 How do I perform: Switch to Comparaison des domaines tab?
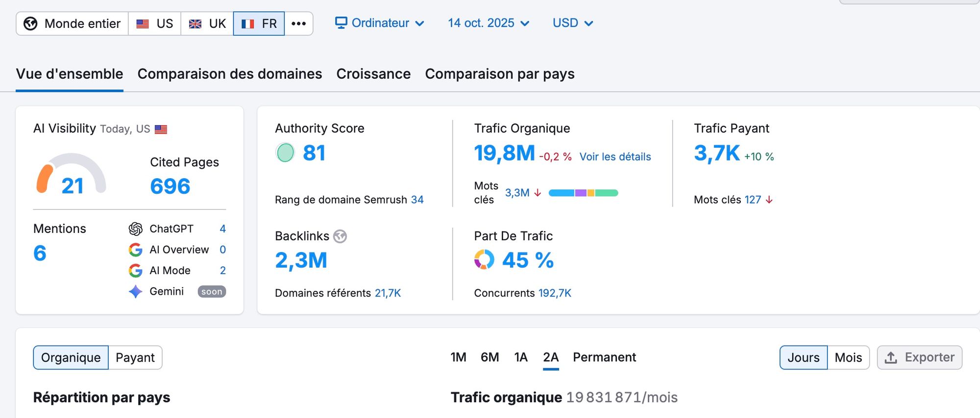230,74
